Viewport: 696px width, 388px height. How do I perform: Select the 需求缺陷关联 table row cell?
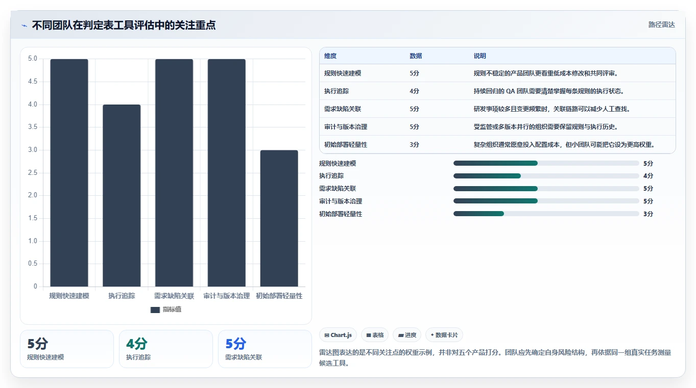[x=343, y=109]
